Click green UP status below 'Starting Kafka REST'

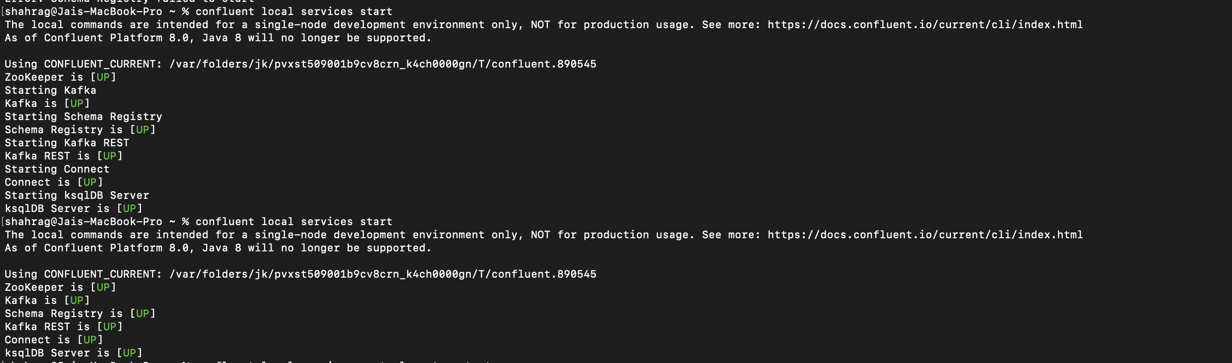[x=109, y=156]
